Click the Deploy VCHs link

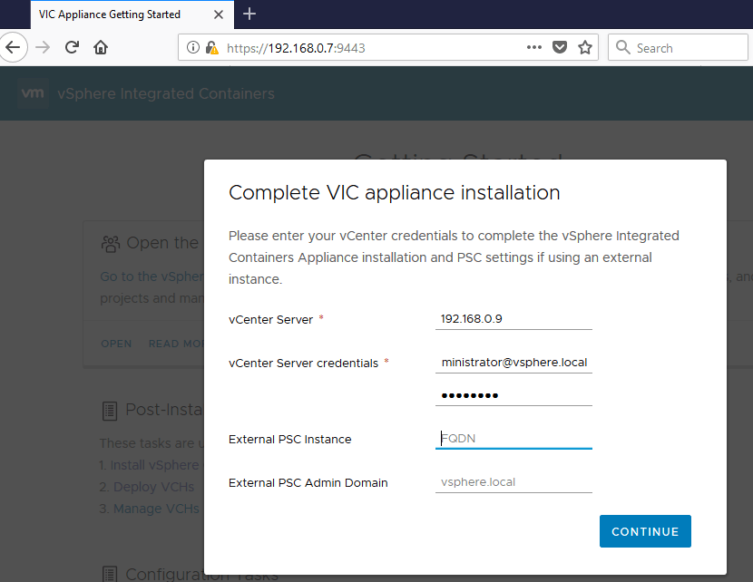[x=153, y=487]
